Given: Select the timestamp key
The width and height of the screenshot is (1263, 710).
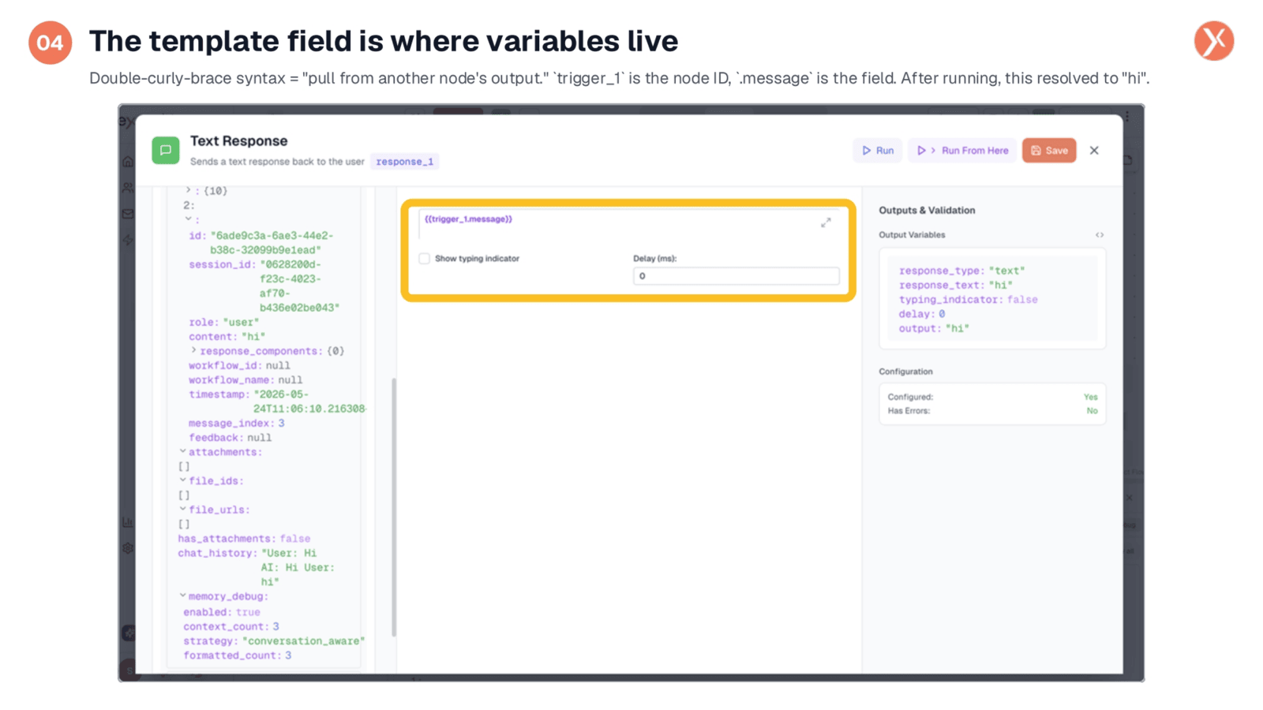Looking at the screenshot, I should coord(219,394).
